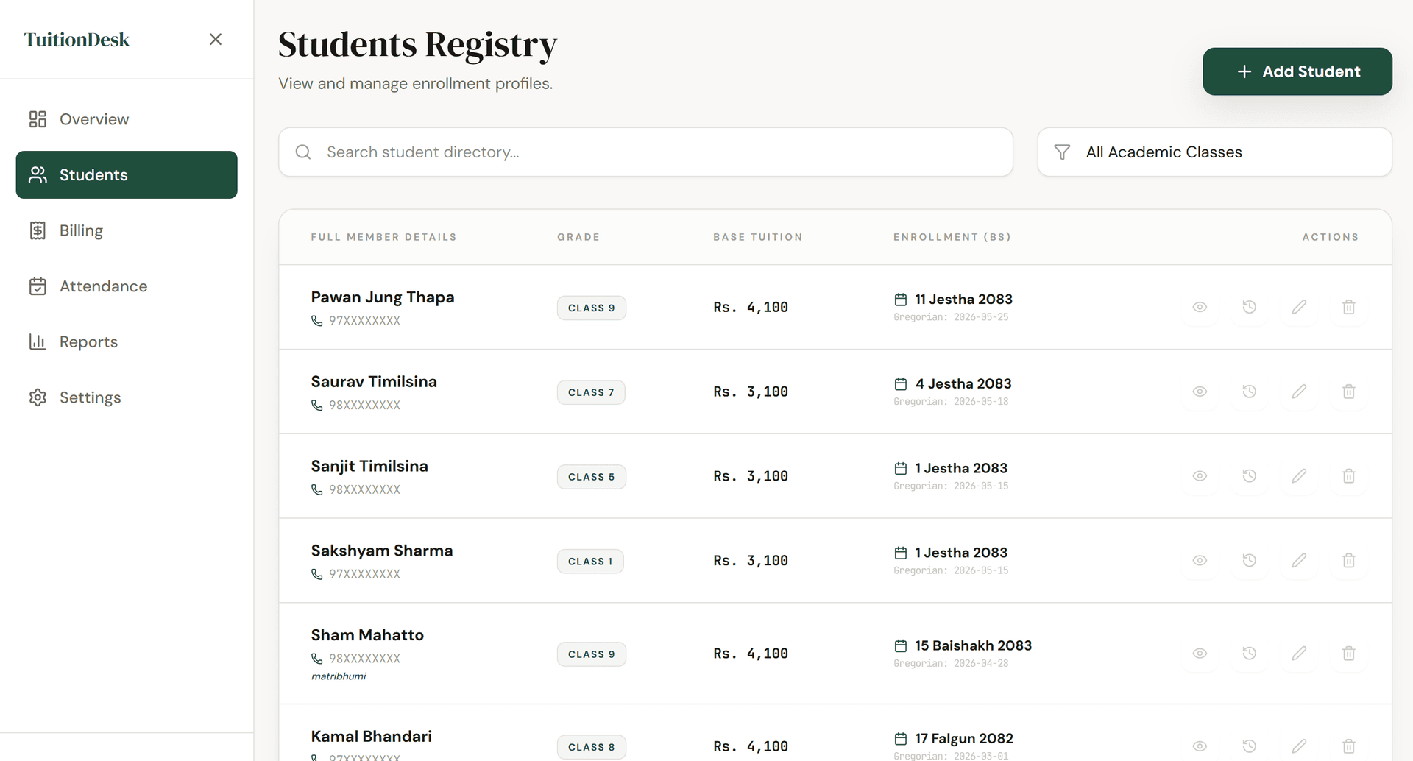Click the Pawan Jung Thapa name

coord(383,297)
